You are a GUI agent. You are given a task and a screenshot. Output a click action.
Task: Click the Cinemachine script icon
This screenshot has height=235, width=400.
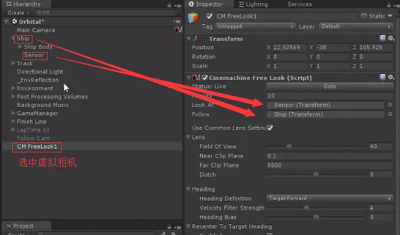196,77
